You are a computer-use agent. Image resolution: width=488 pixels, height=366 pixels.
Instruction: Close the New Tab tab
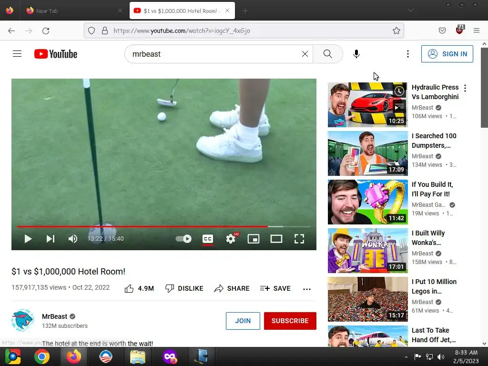click(x=120, y=10)
